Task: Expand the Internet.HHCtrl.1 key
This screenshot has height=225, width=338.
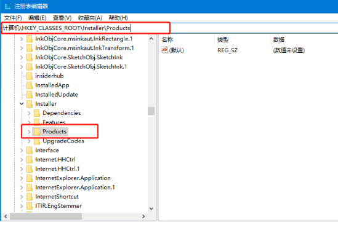Action: 22,169
